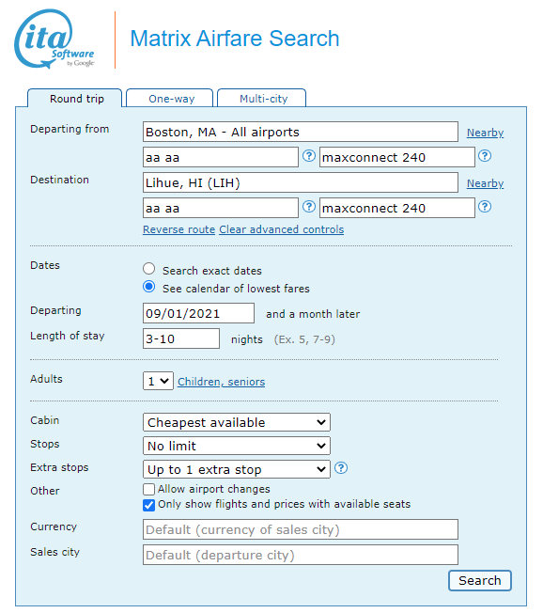Viewport: 543px width, 613px height.
Task: Focus destination routing codes field 'aa aa'
Action: coord(221,208)
